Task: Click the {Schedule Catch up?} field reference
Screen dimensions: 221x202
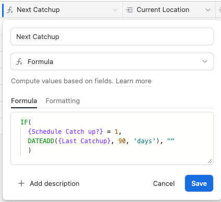Action: coord(66,132)
